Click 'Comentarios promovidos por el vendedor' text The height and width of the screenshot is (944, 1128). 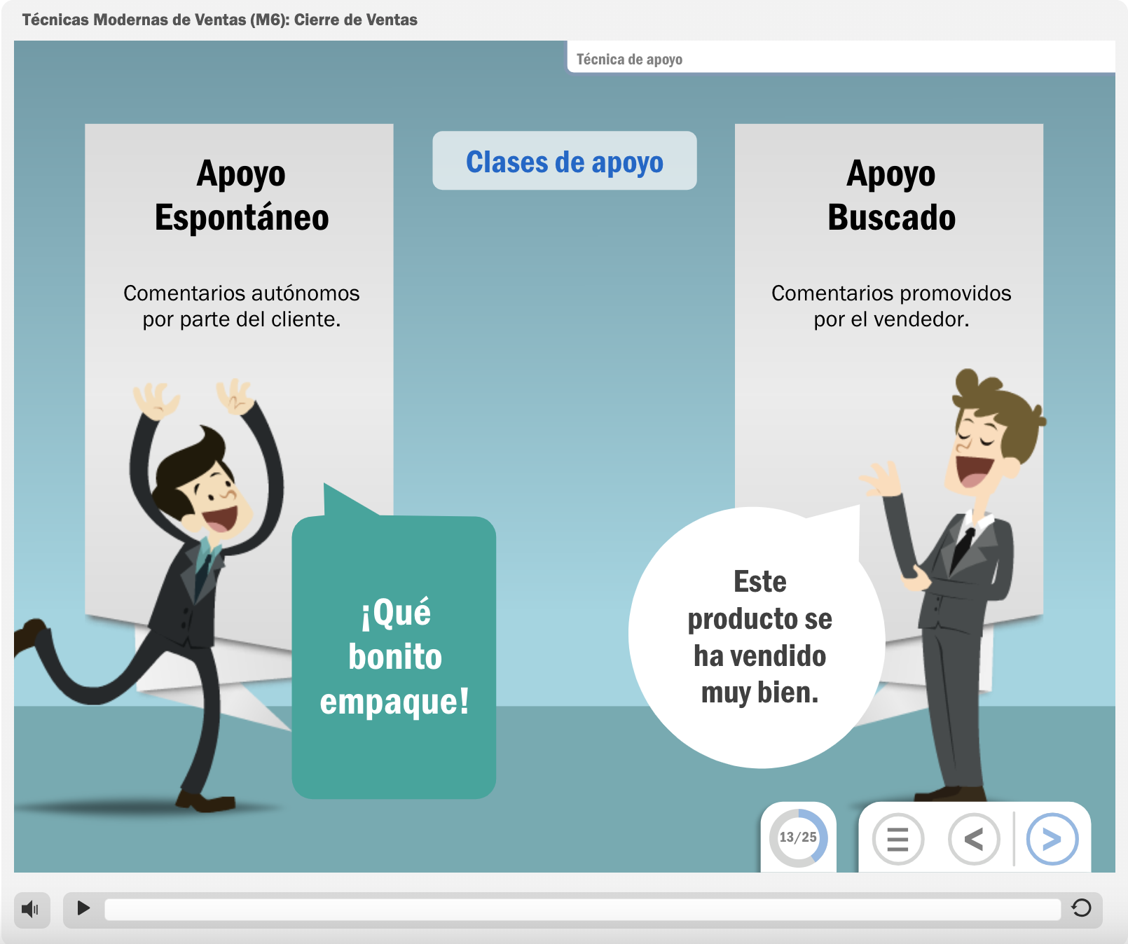pos(890,306)
